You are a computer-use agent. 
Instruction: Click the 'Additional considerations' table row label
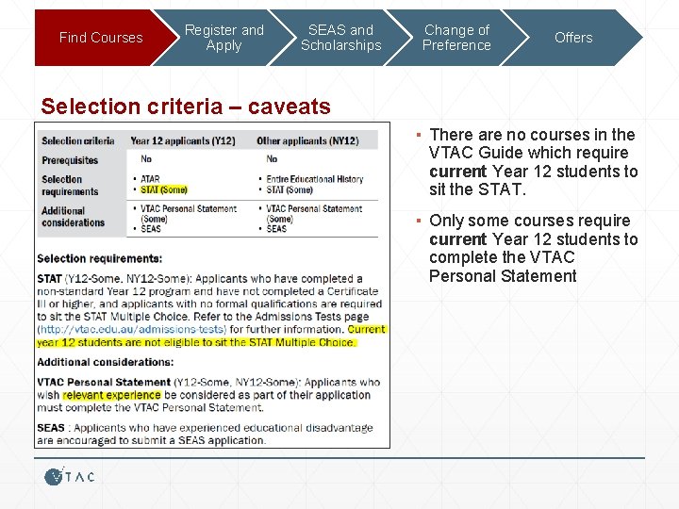[x=74, y=217]
